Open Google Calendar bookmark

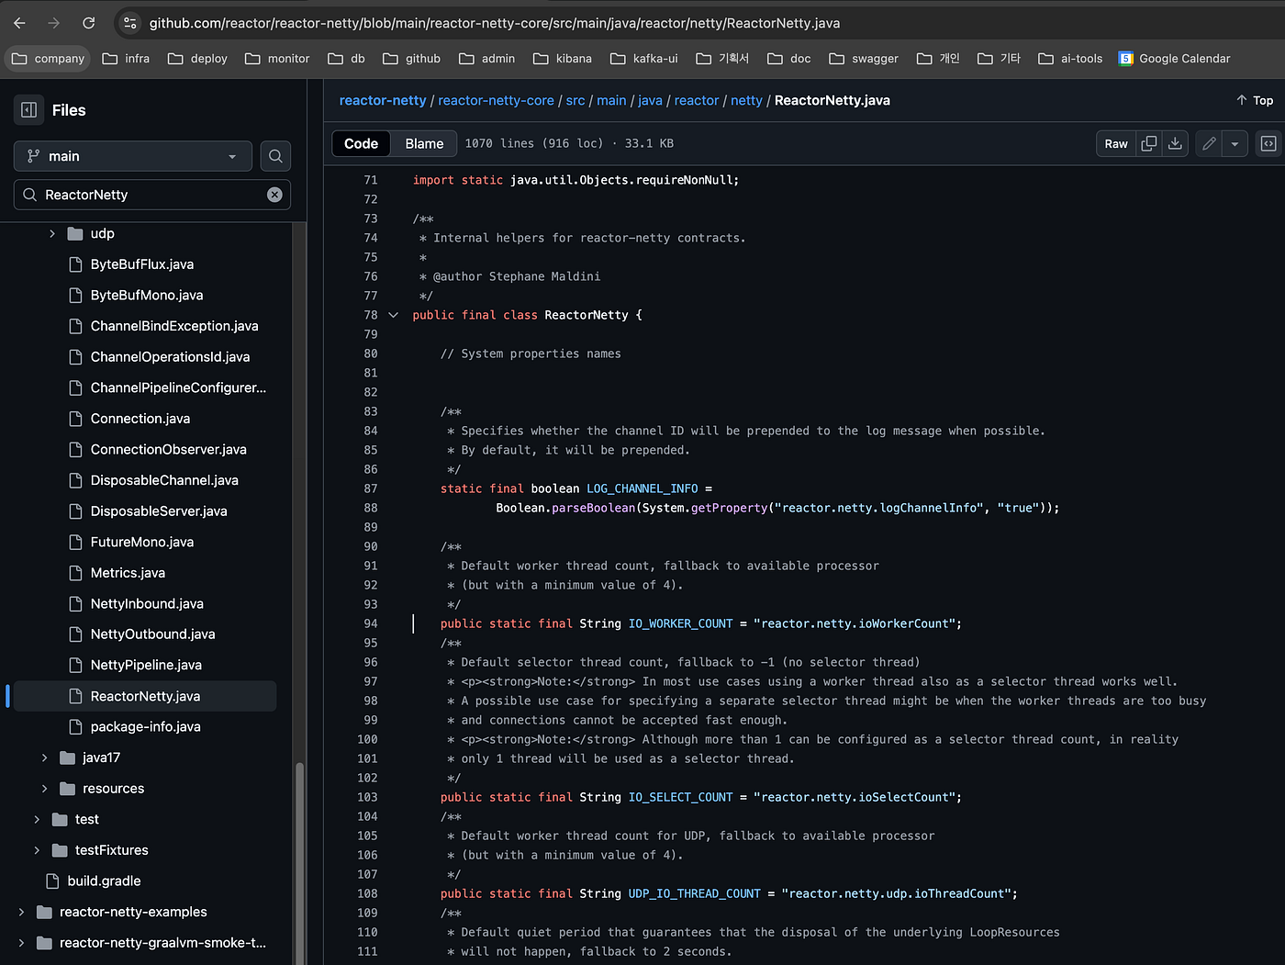coord(1174,59)
